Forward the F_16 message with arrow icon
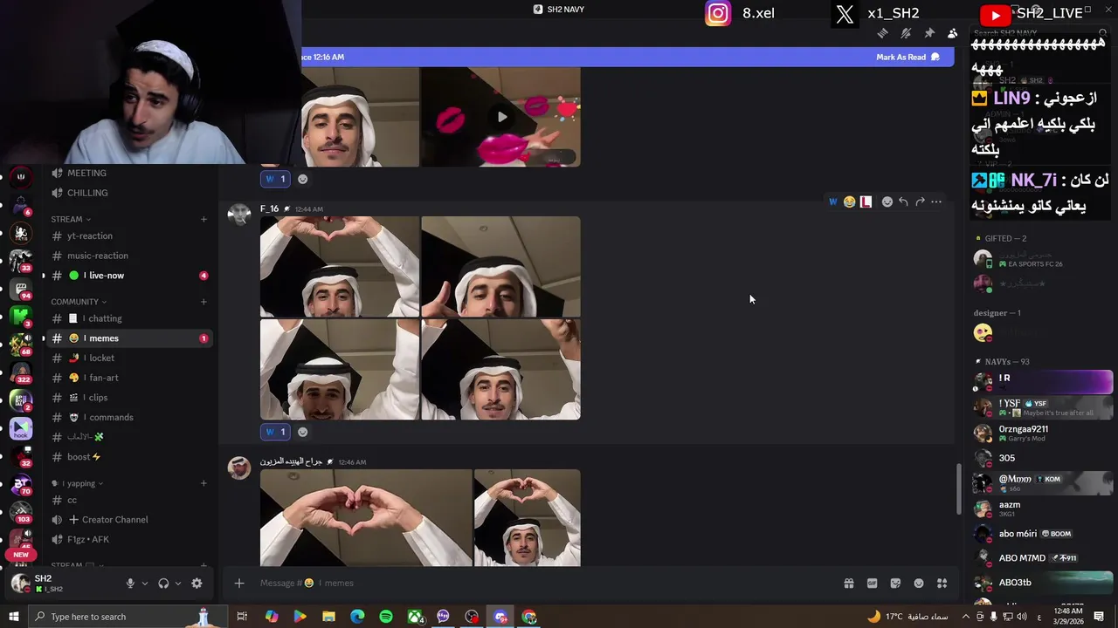1118x628 pixels. 920,201
